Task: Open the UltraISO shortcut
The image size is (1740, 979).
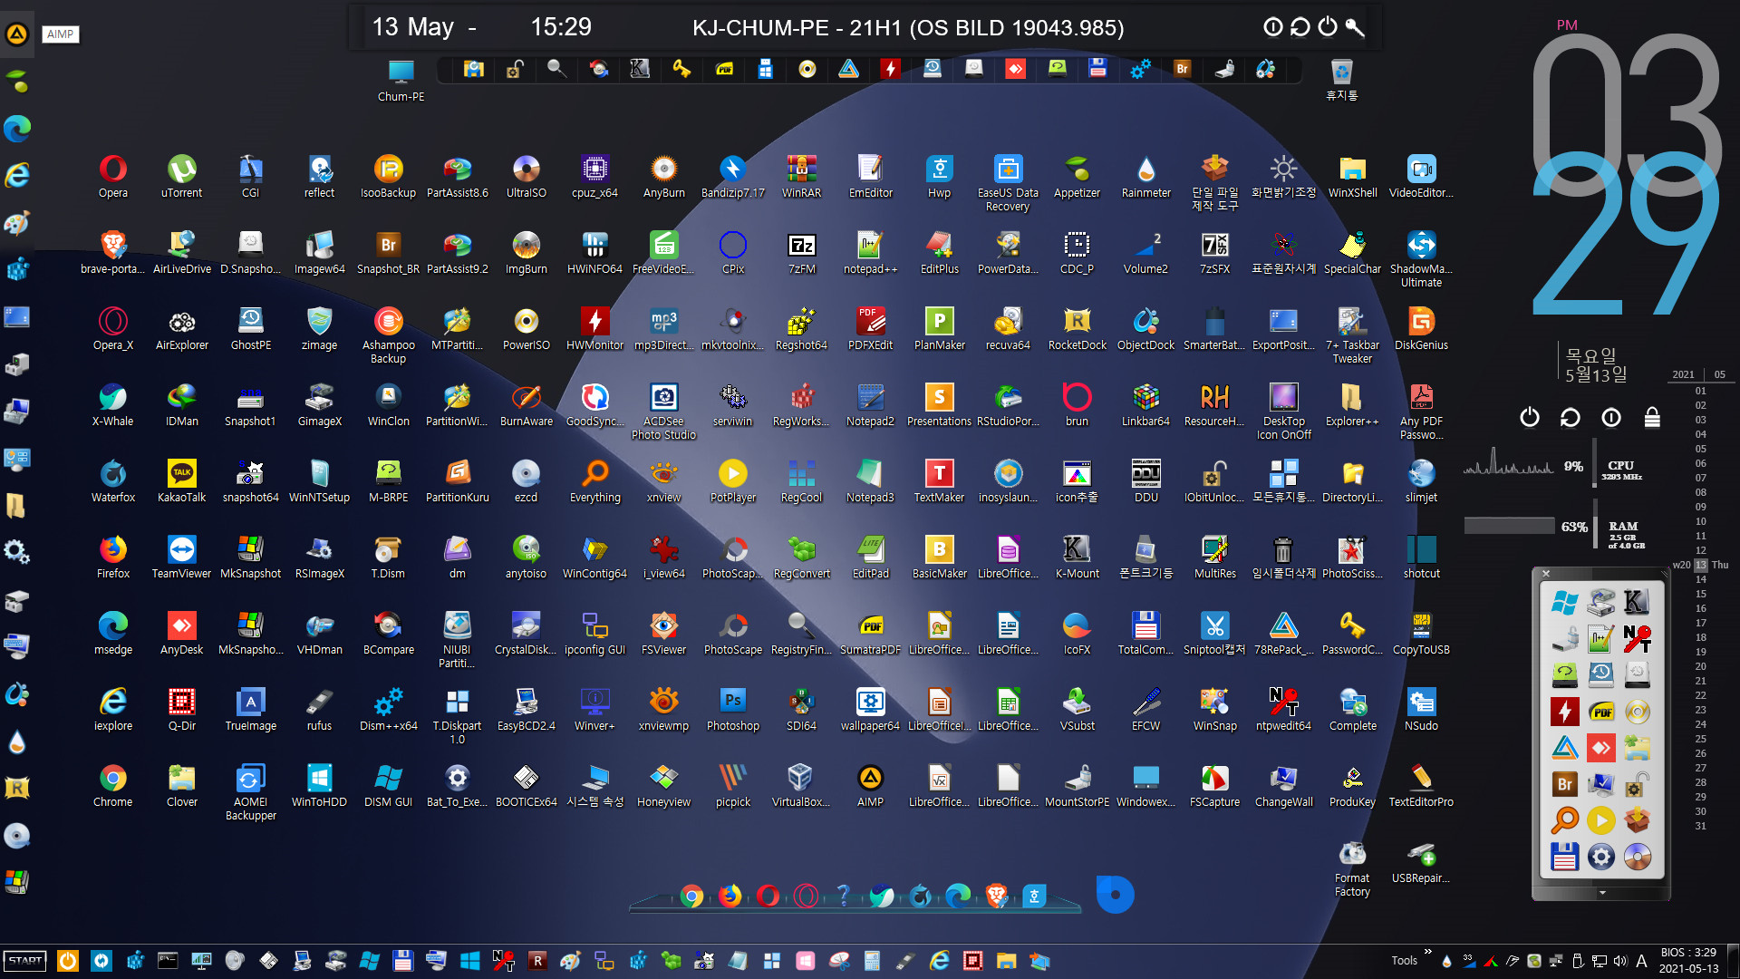Action: coord(527,176)
